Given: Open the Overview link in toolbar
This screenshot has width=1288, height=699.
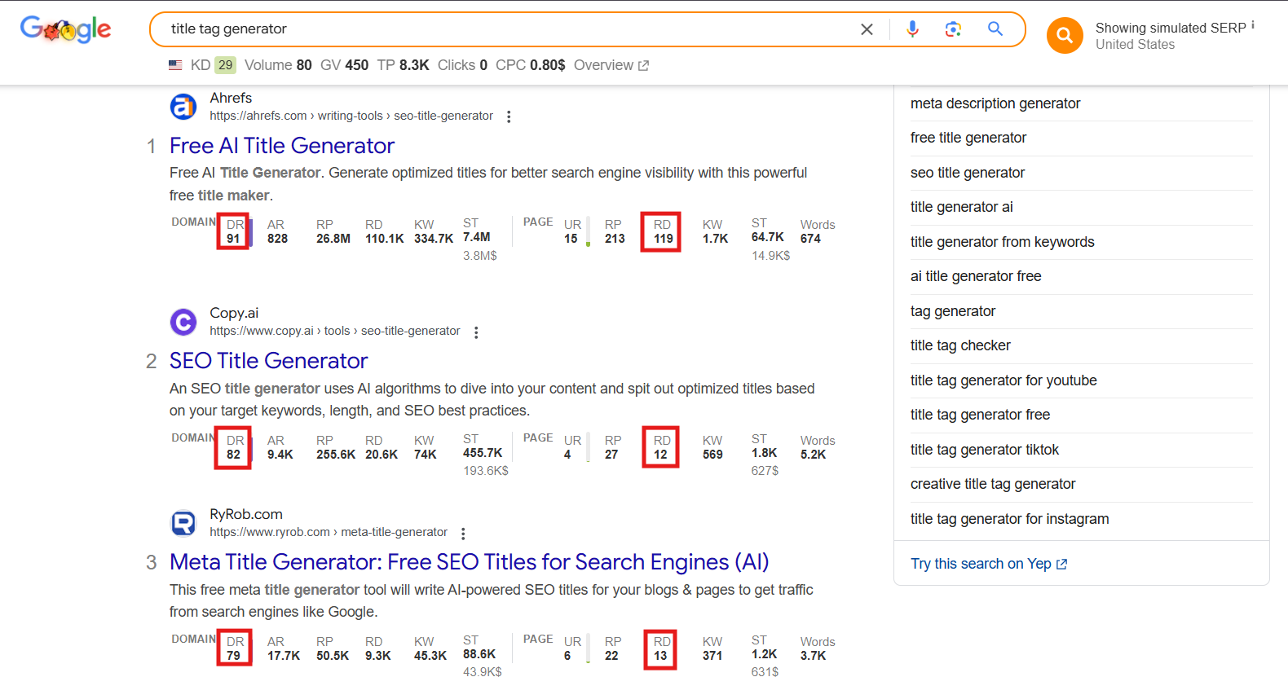Looking at the screenshot, I should click(611, 65).
